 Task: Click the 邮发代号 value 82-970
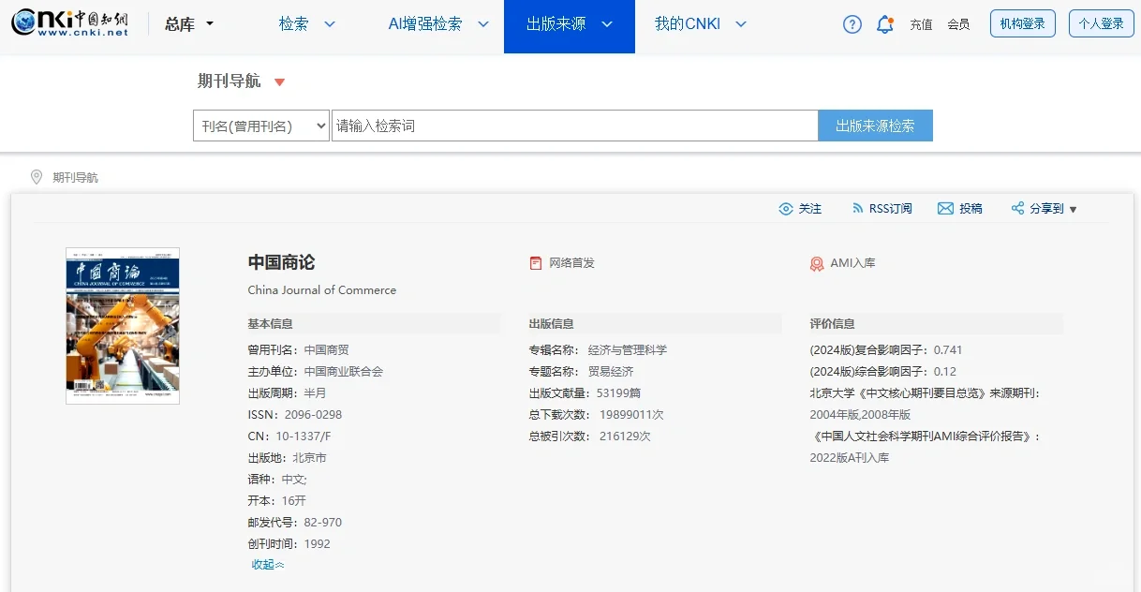pos(323,523)
